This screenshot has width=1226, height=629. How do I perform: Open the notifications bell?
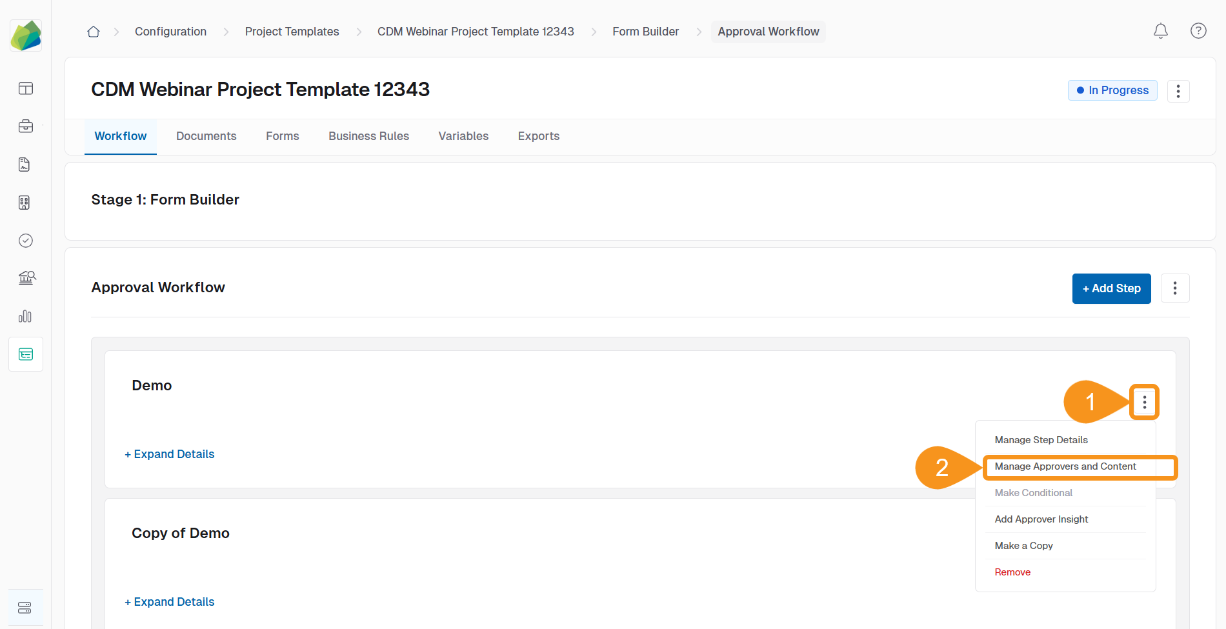tap(1161, 30)
